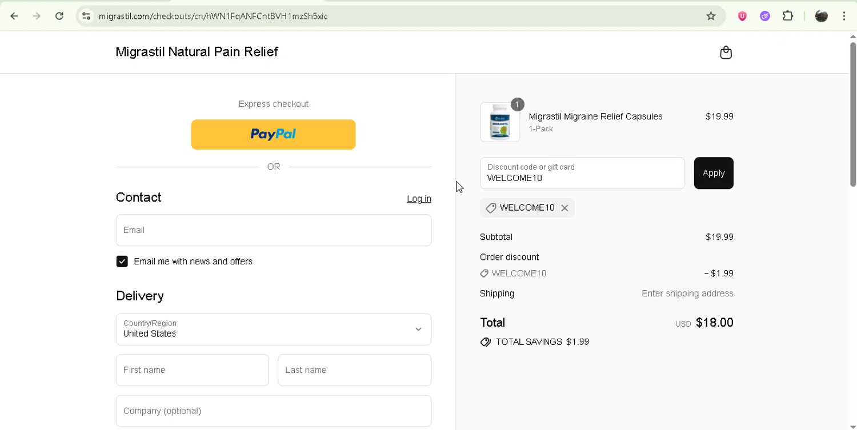Toggle Email me with news and offers
The image size is (857, 430).
point(122,262)
